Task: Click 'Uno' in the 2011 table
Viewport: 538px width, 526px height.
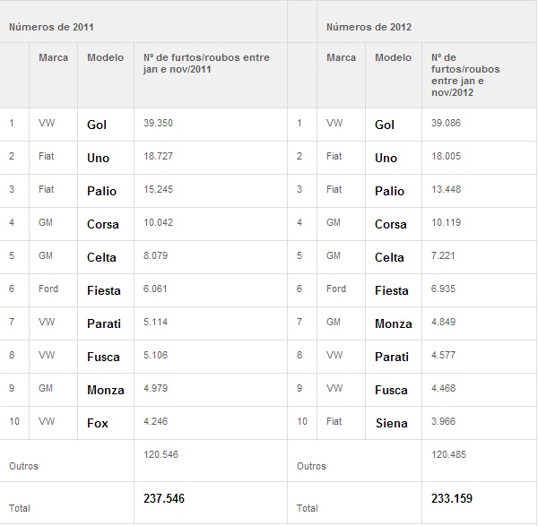Action: click(x=98, y=159)
